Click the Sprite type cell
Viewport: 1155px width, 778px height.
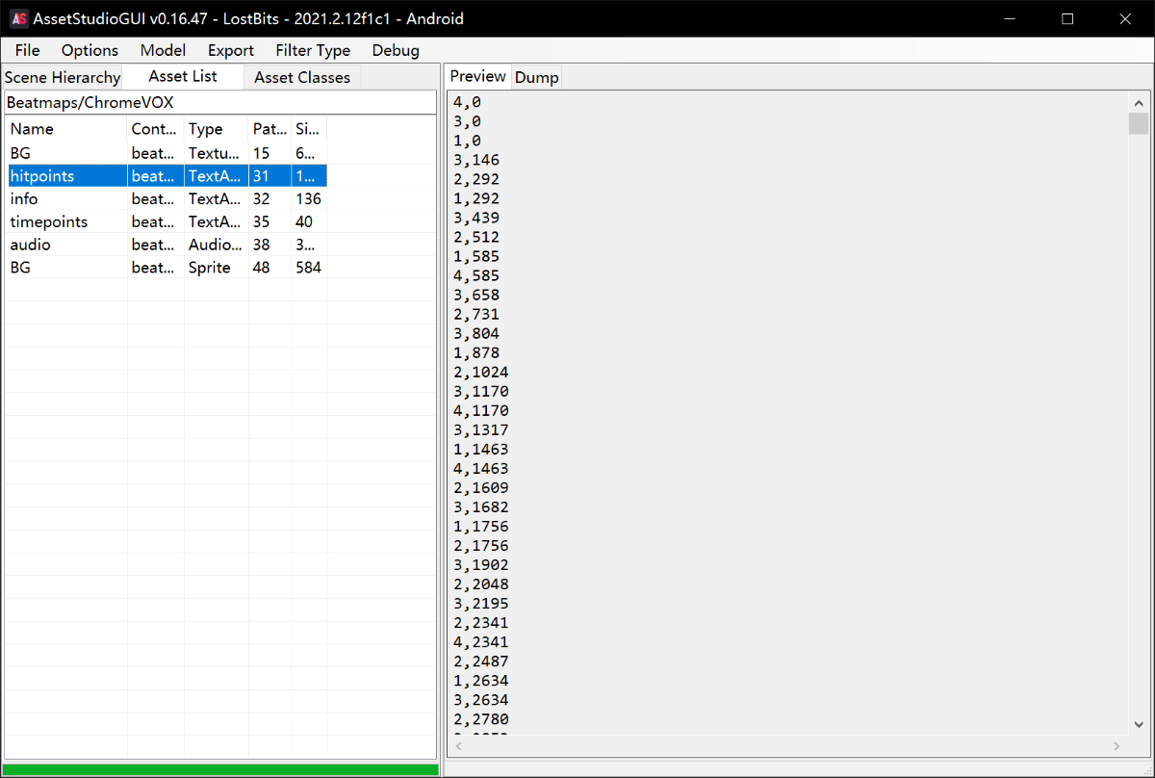216,268
